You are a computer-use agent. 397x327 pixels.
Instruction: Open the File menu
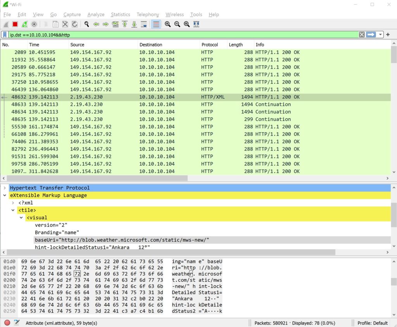point(7,15)
